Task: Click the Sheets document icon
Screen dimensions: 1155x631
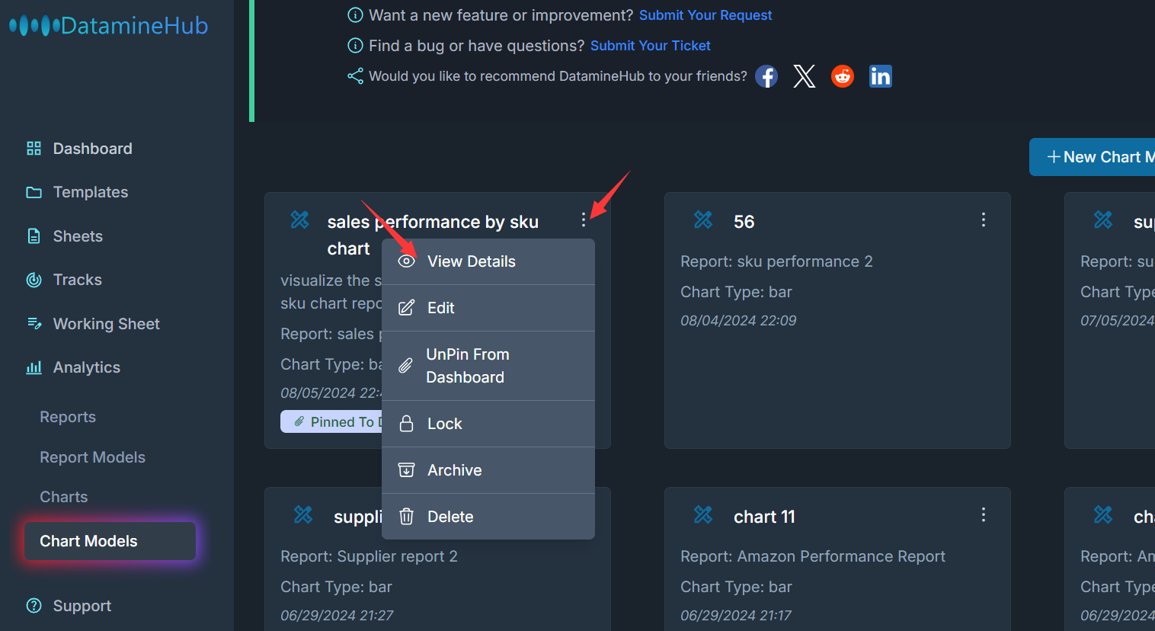Action: coord(34,236)
